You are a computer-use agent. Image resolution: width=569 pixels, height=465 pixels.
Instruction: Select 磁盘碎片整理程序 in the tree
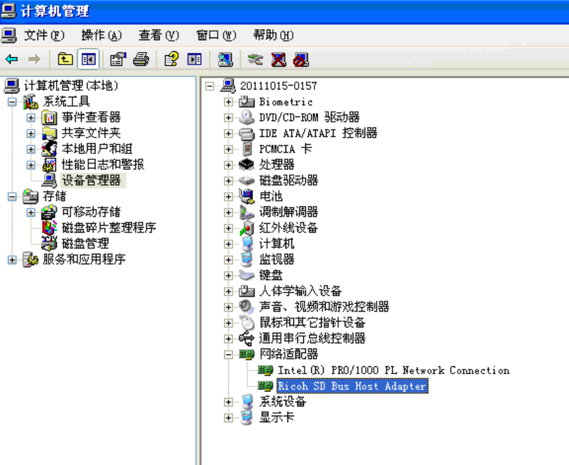(x=109, y=228)
